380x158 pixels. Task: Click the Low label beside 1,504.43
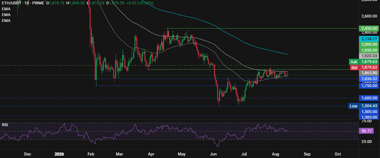point(354,106)
